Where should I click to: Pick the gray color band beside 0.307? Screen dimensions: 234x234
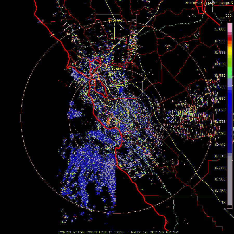click(x=230, y=181)
